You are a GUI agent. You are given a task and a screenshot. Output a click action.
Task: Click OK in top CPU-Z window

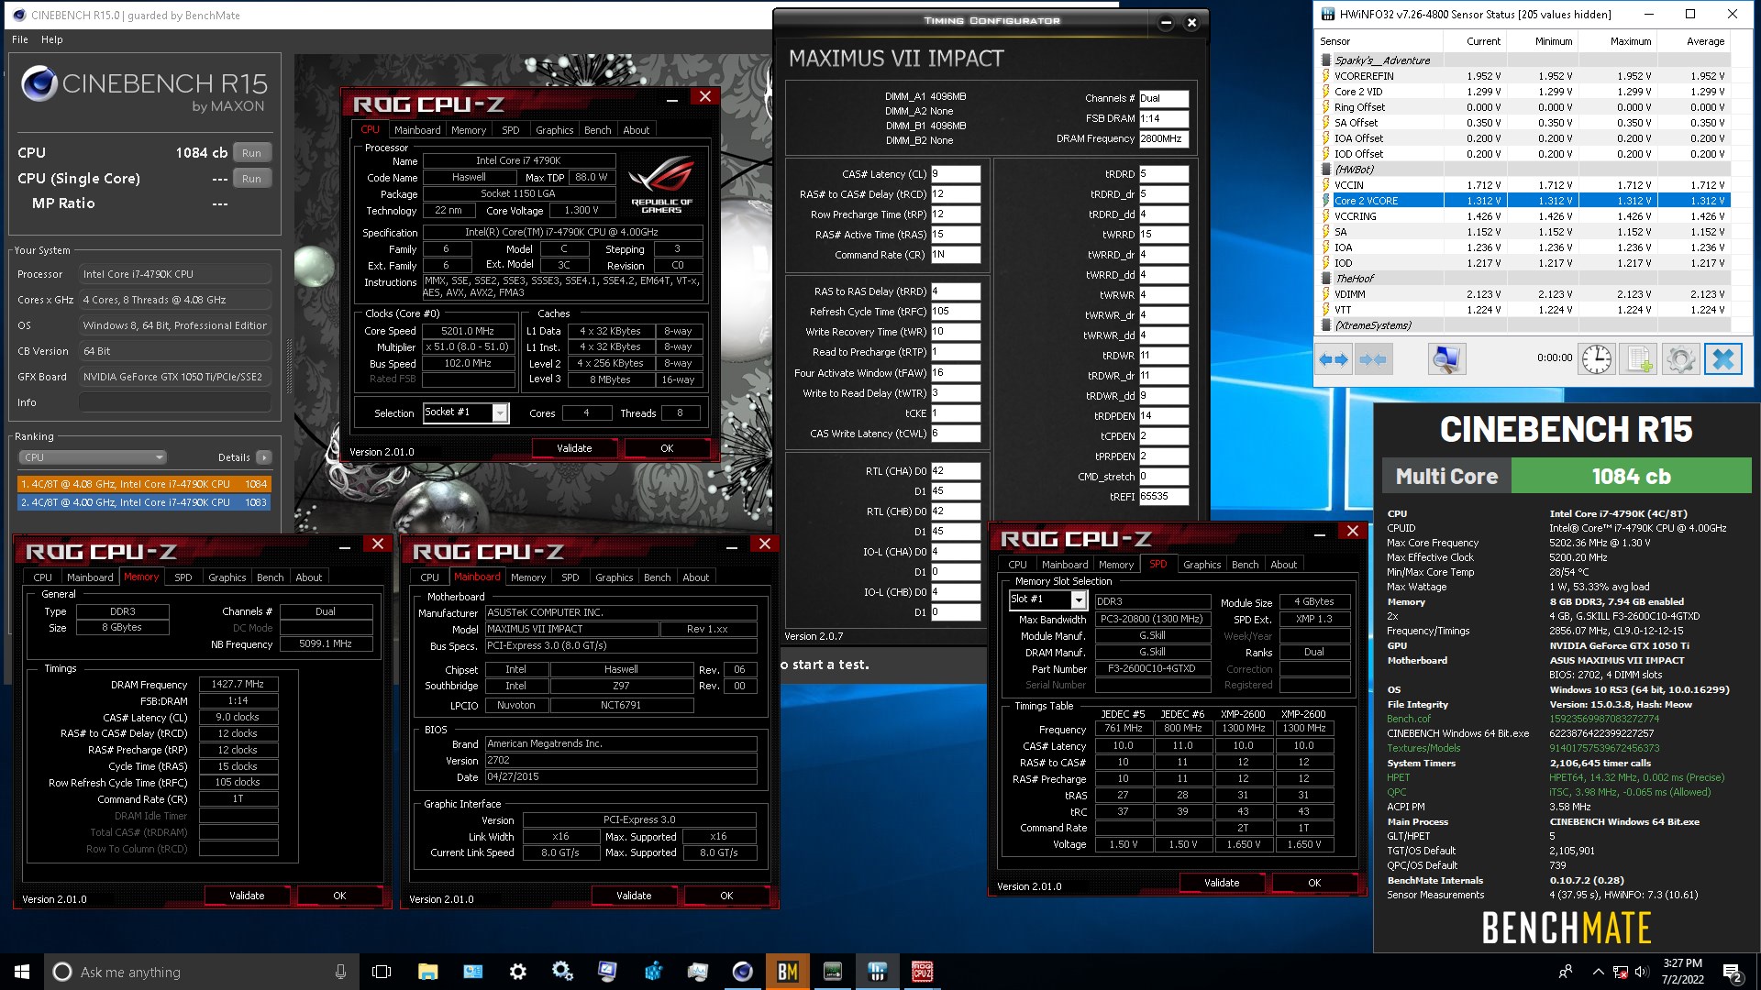tap(667, 448)
